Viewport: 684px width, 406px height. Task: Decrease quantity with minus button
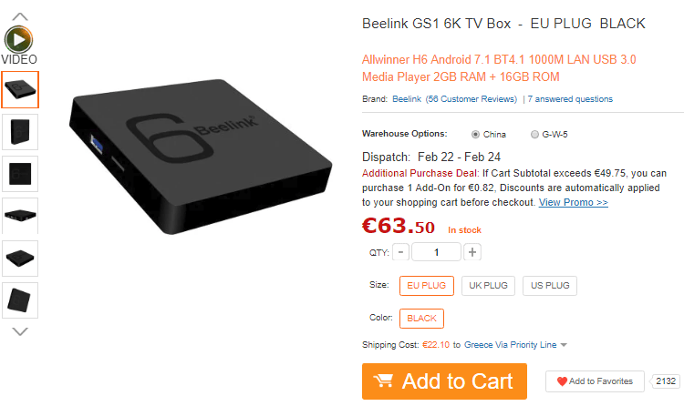point(400,252)
